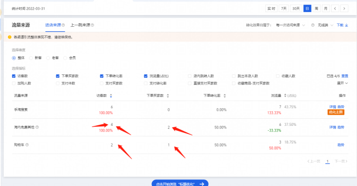Click 上一页 previous page link
The width and height of the screenshot is (357, 186).
point(314,161)
